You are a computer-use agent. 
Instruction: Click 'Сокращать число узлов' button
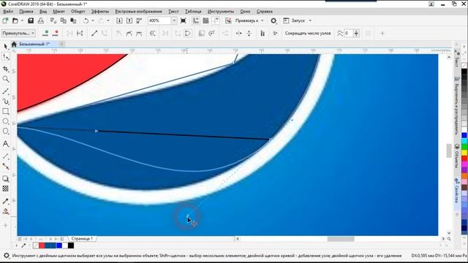(x=308, y=33)
